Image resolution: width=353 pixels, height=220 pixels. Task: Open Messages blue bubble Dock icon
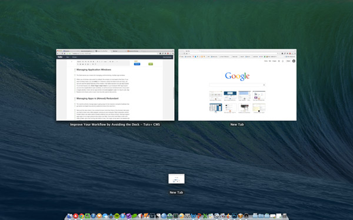click(x=105, y=216)
